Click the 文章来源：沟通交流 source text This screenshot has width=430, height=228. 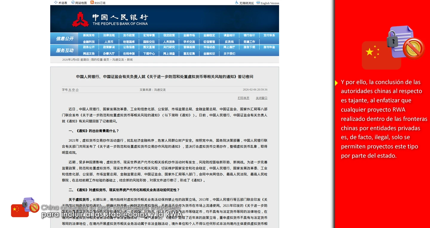pyautogui.click(x=152, y=90)
